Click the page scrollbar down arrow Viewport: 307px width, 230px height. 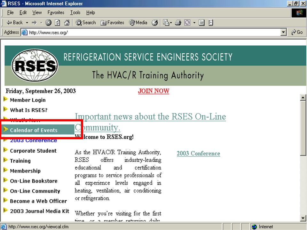pos(303,218)
